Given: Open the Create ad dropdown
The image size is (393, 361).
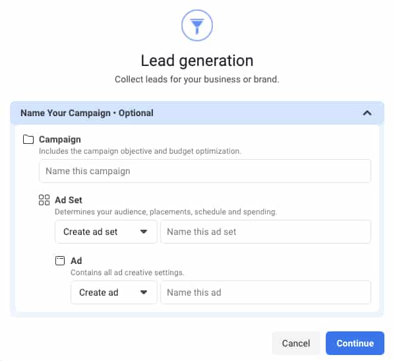Looking at the screenshot, I should pos(114,292).
